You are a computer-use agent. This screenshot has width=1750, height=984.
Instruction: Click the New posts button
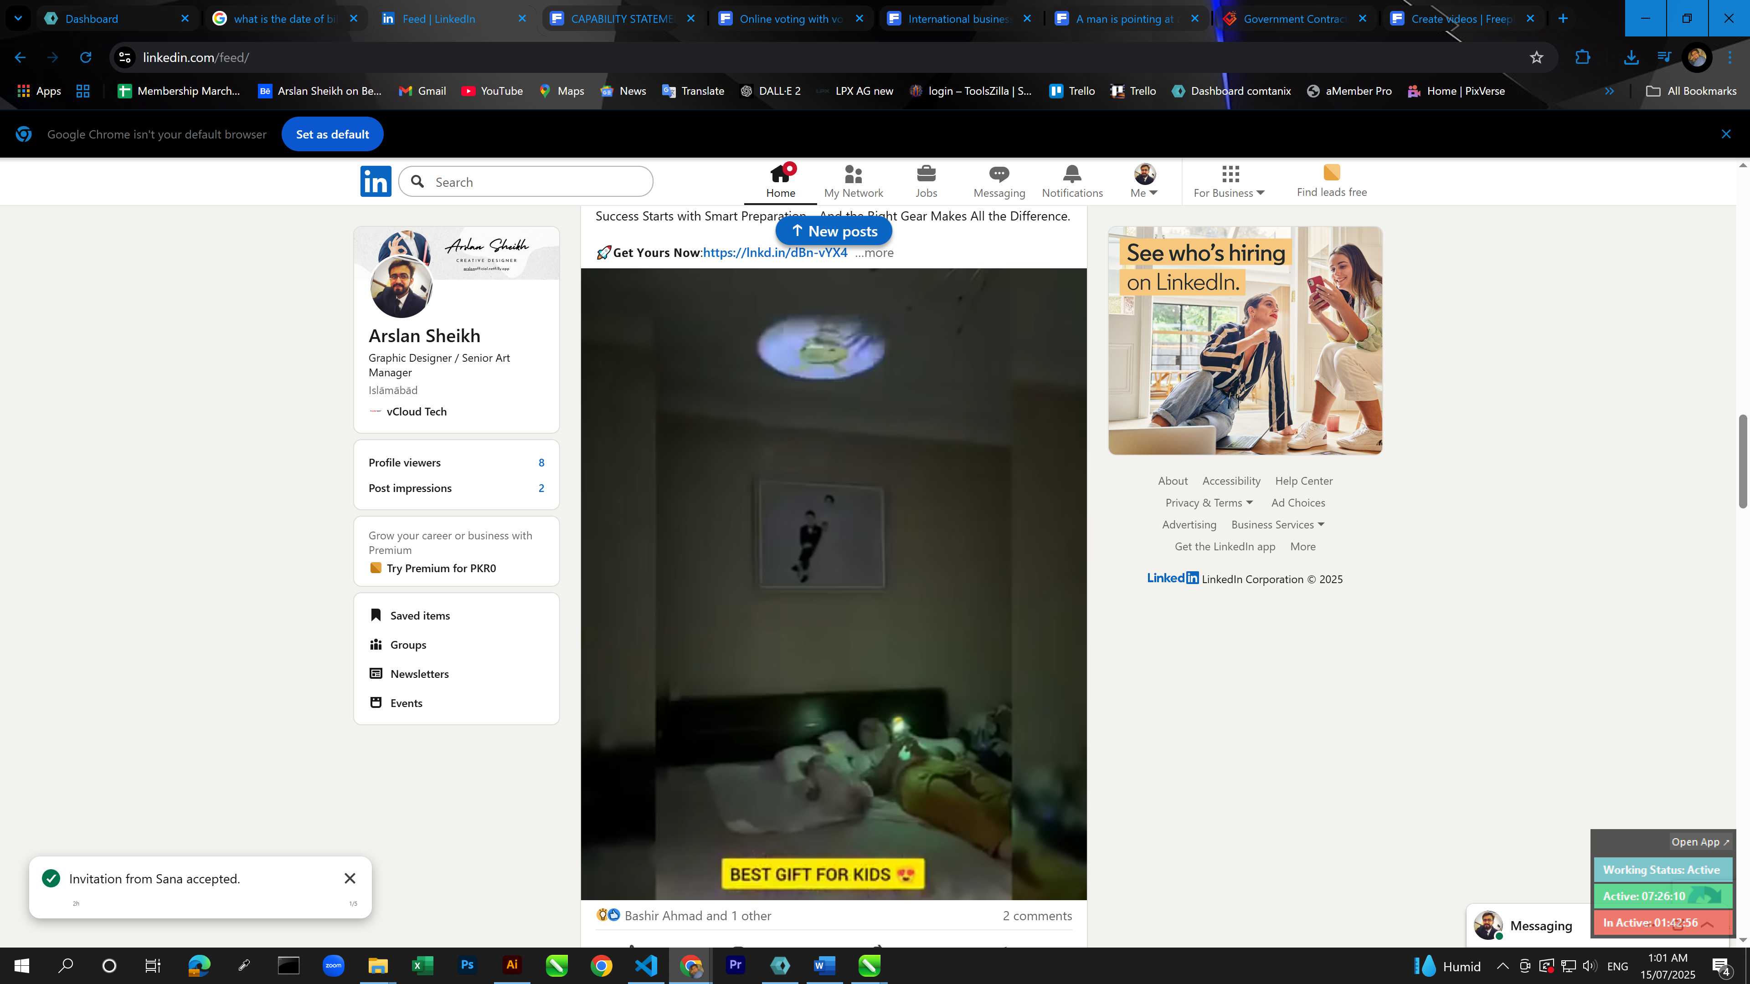tap(834, 231)
